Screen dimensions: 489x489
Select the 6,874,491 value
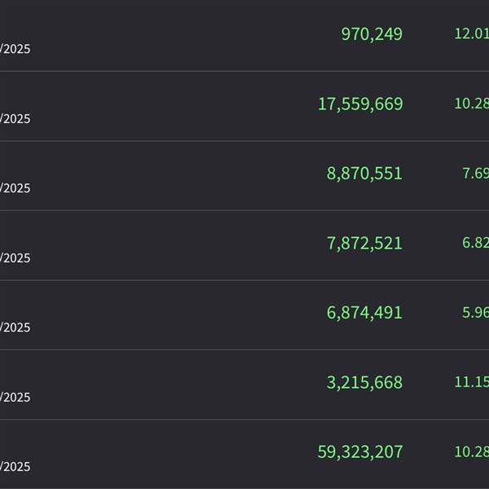click(364, 313)
